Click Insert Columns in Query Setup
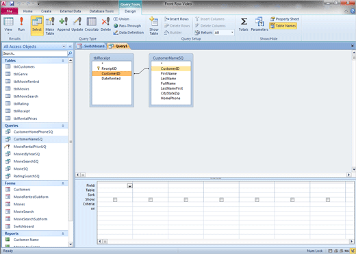Viewport: 356px width, 254px height. pyautogui.click(x=209, y=19)
